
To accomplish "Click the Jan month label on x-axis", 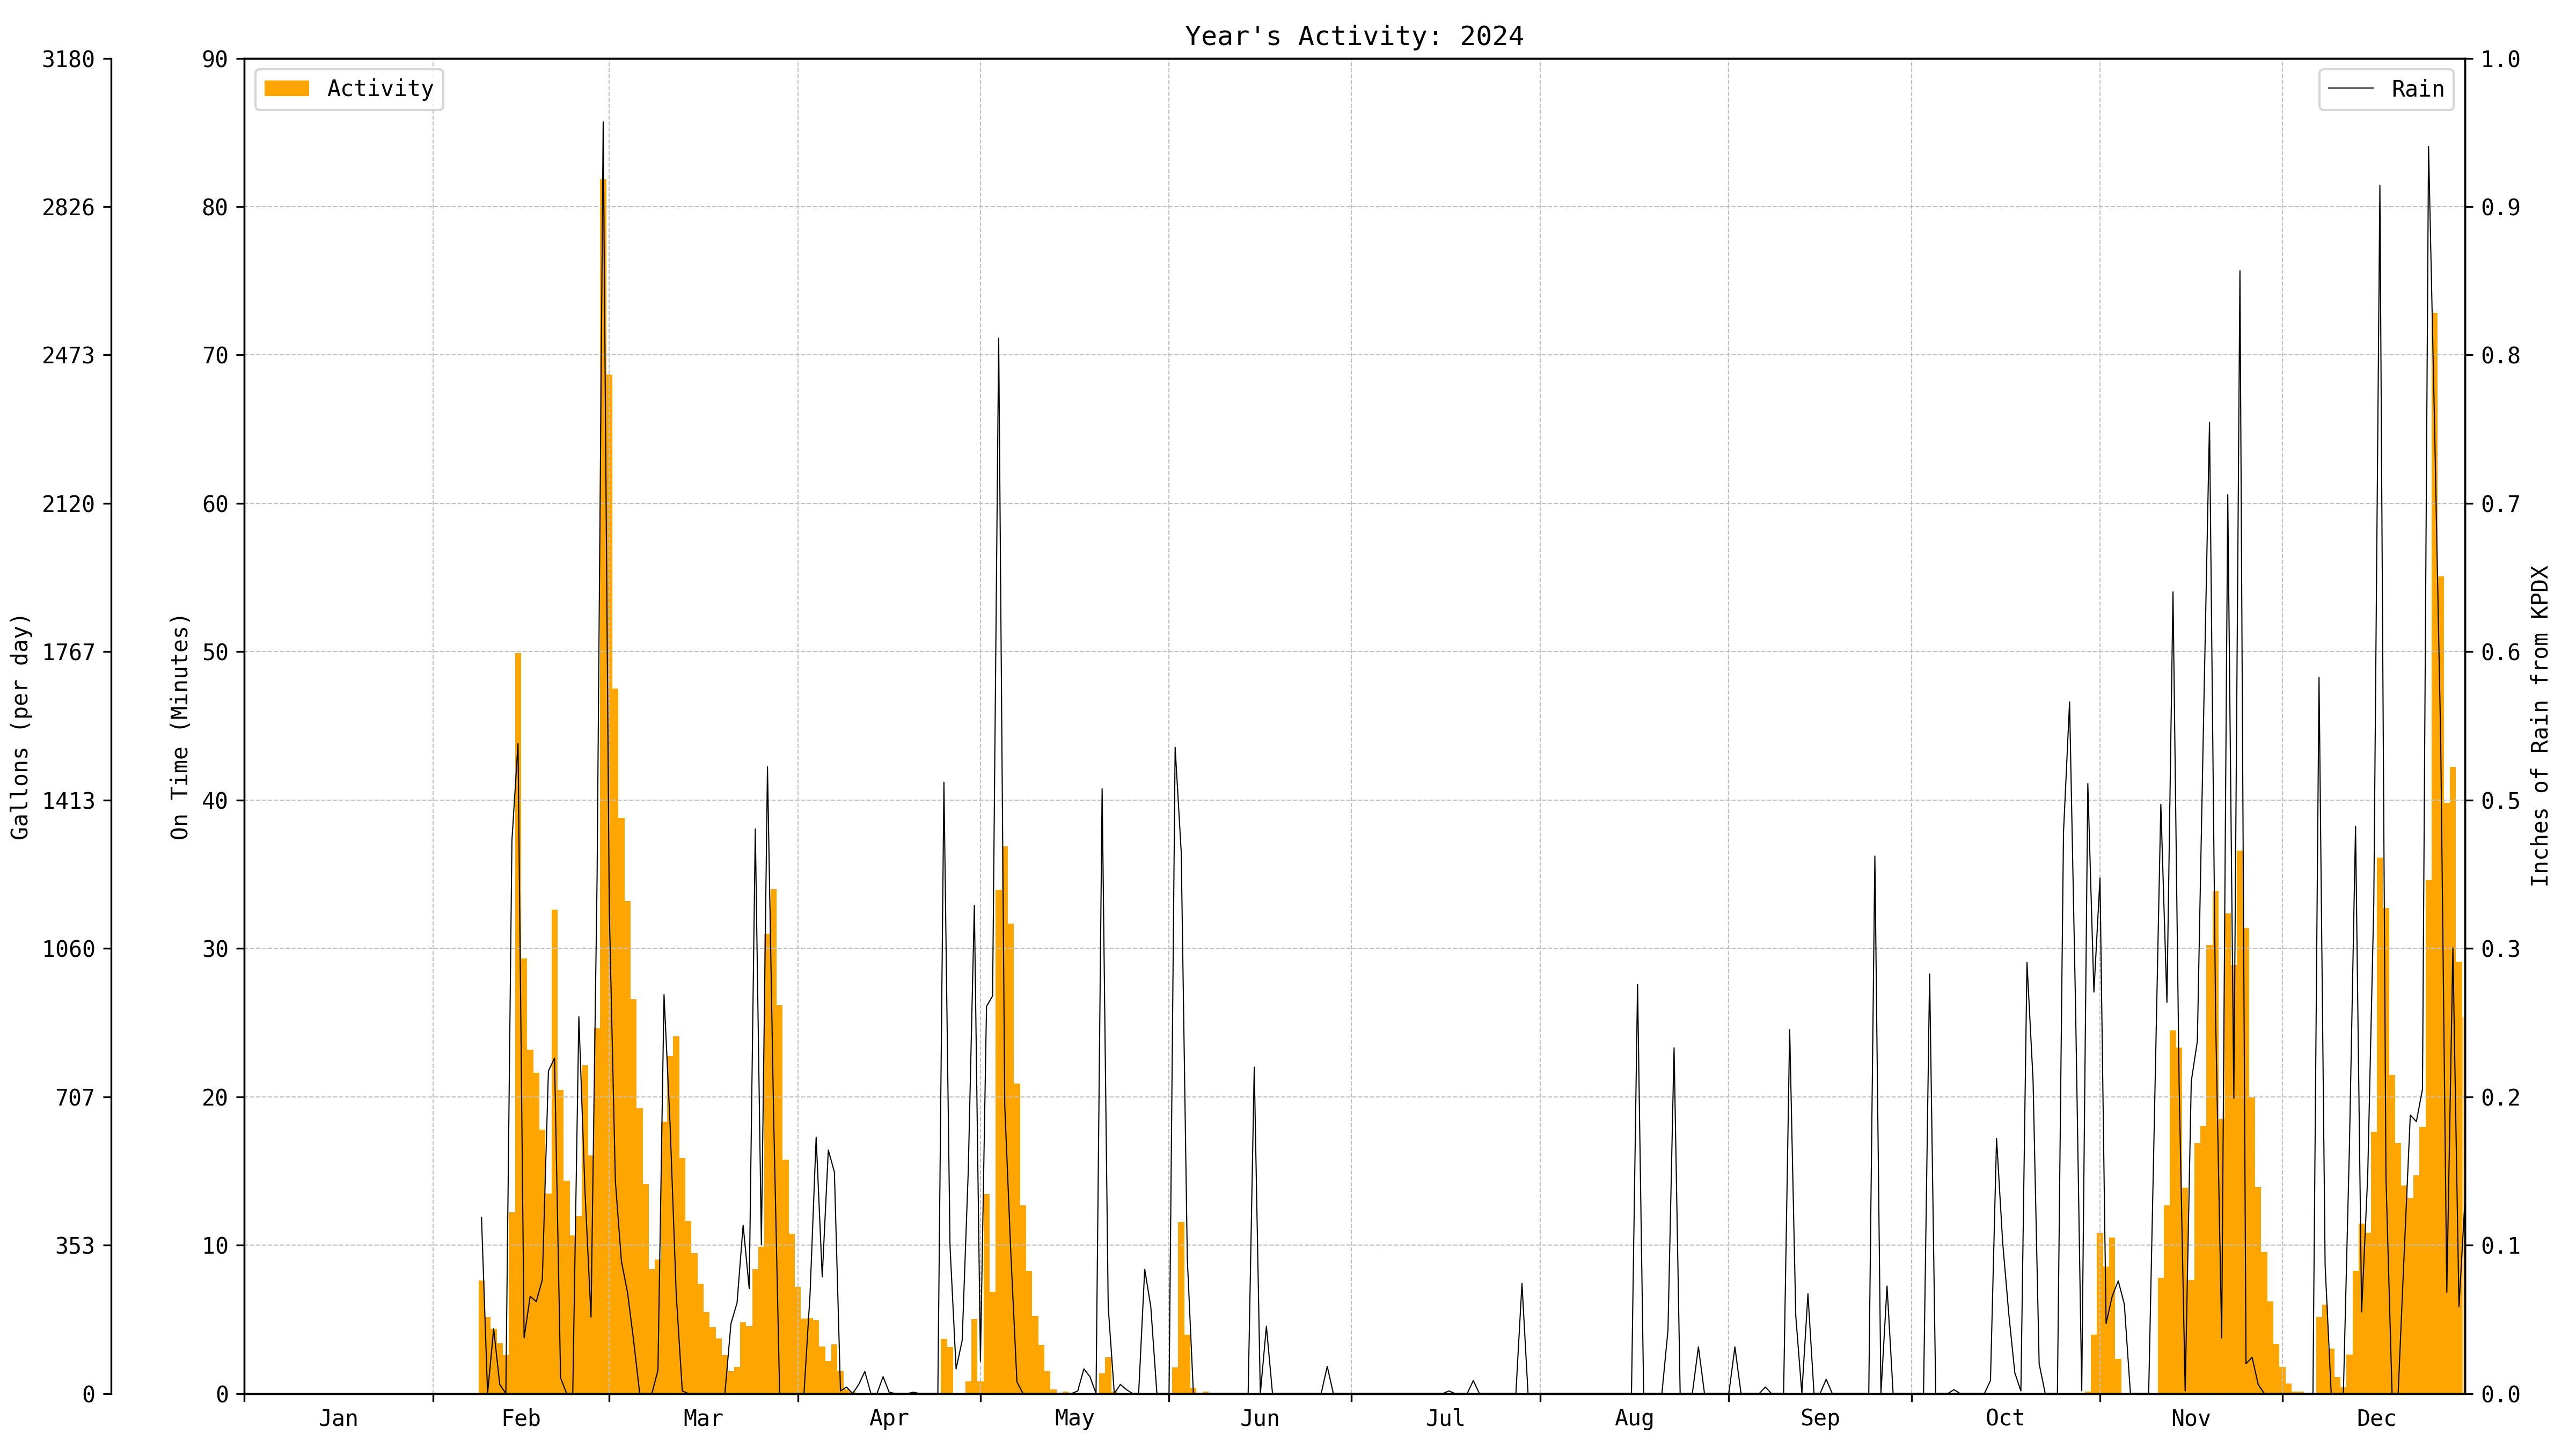I will tap(338, 1418).
